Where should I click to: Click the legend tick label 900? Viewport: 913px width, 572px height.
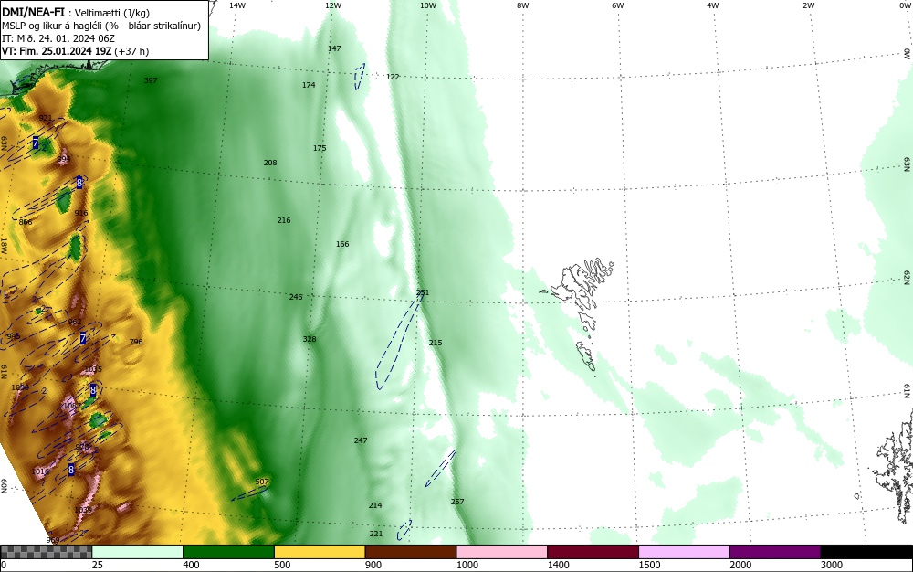pos(373,565)
